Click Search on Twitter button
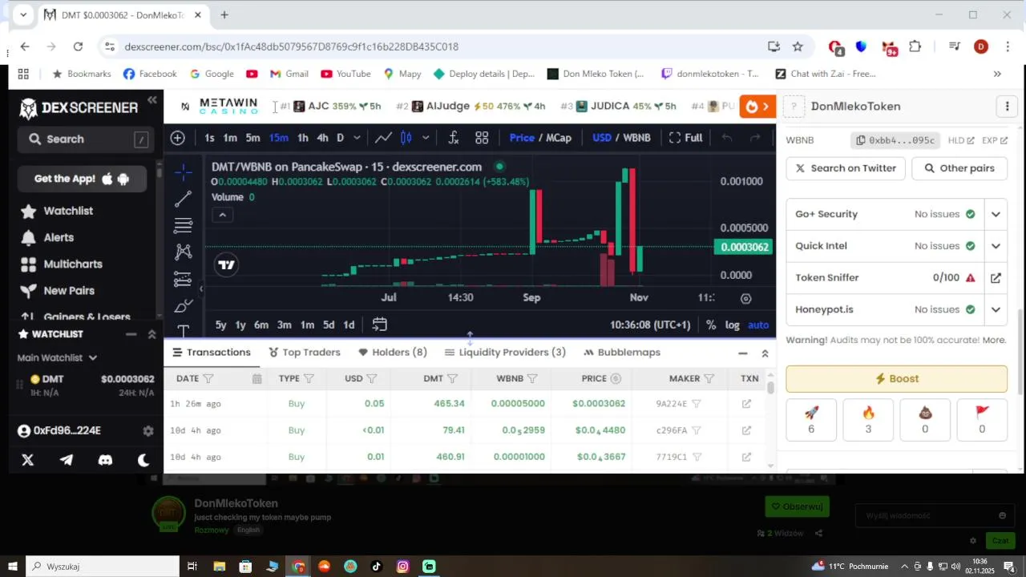 point(846,168)
